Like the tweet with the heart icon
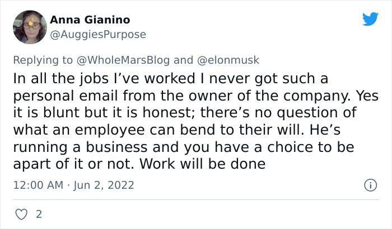Image resolution: width=392 pixels, height=229 pixels. coord(21,214)
